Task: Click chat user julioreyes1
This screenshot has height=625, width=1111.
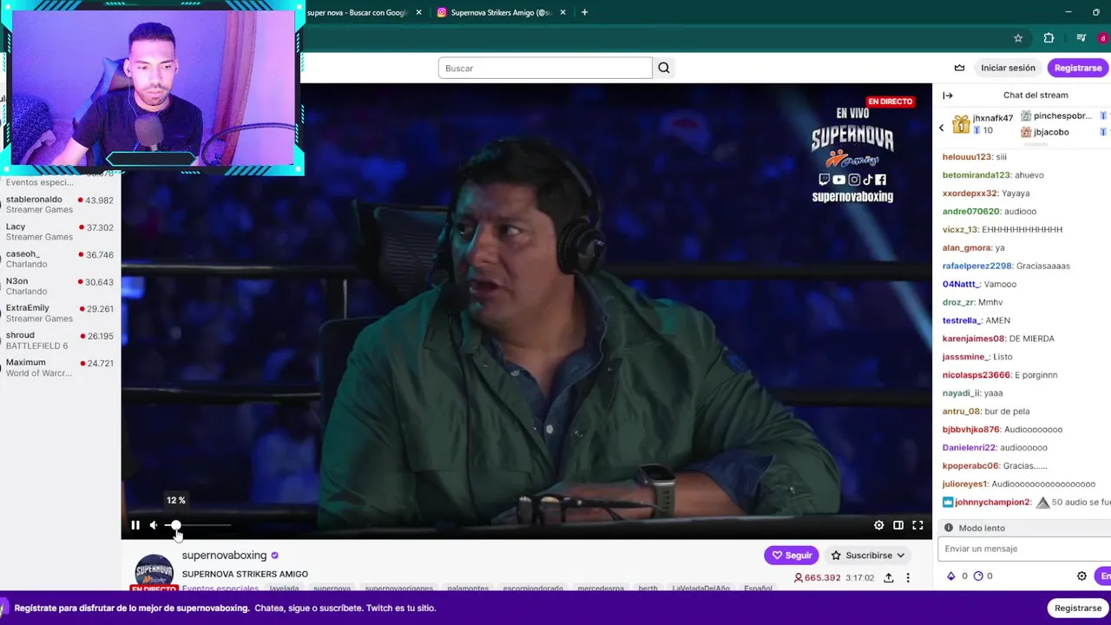Action: [x=965, y=484]
